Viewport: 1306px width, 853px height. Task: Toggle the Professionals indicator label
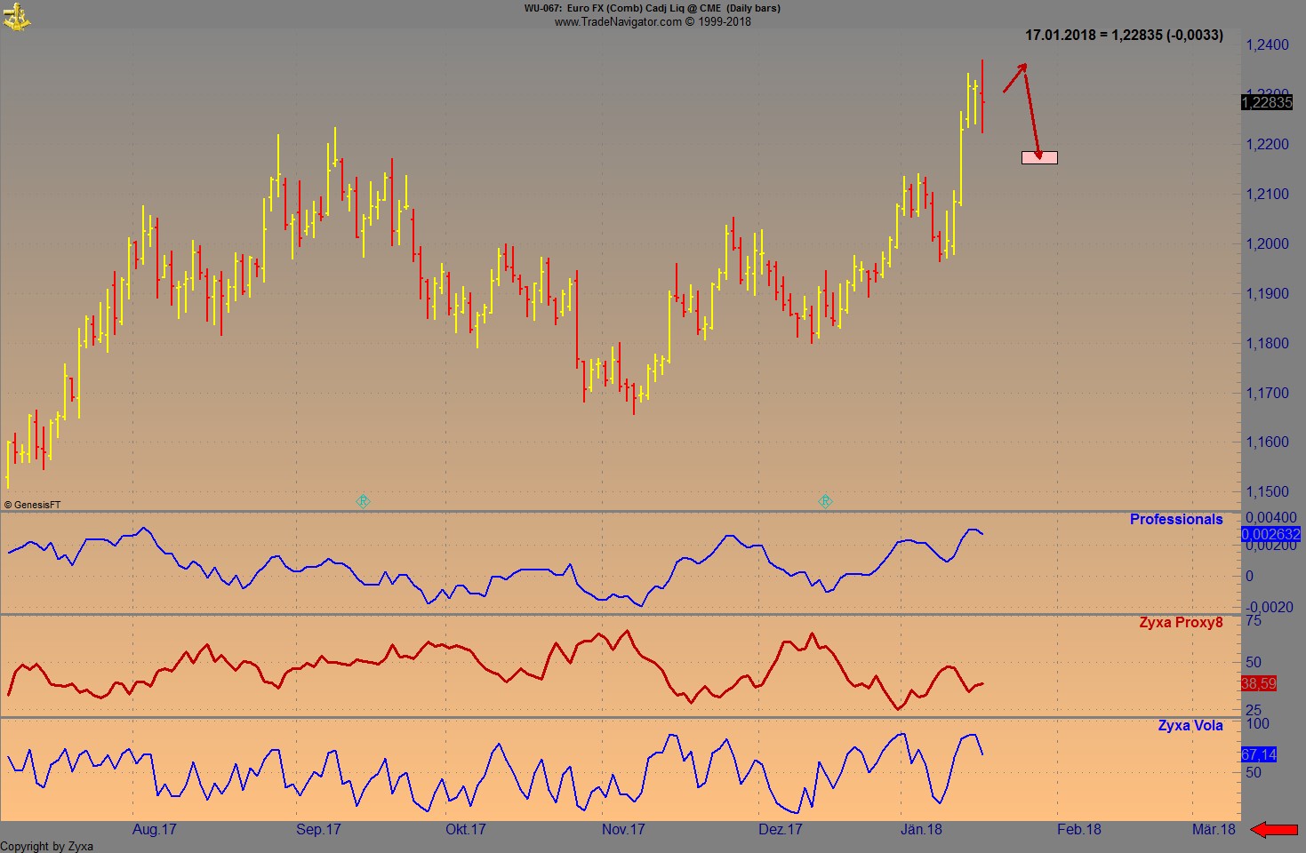(1175, 519)
